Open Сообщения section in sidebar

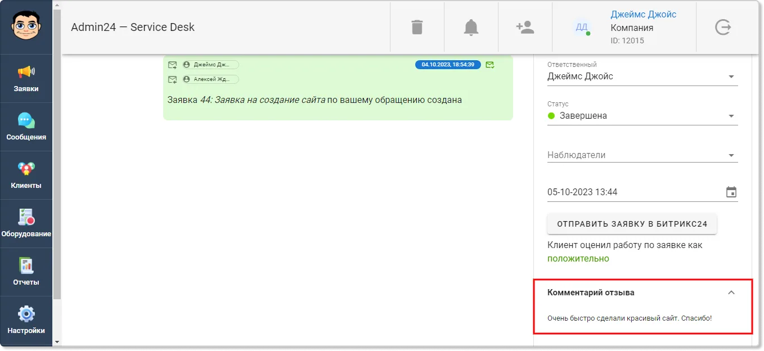tap(26, 127)
